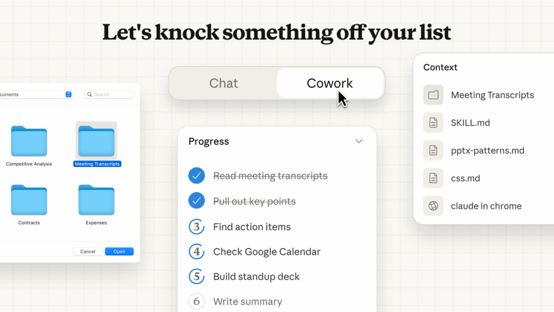Toggle the Pull out key points checkmark
The width and height of the screenshot is (554, 312).
196,201
